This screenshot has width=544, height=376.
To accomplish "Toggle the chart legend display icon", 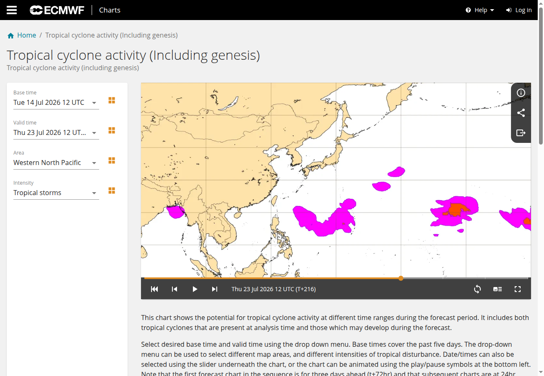I will 498,289.
